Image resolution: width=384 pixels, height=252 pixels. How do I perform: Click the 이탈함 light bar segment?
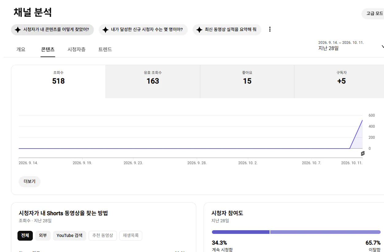tap(325, 232)
